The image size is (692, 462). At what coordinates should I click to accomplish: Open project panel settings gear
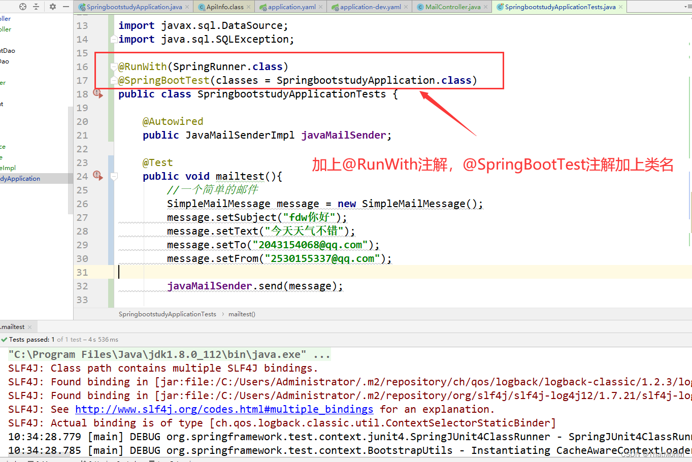click(53, 7)
